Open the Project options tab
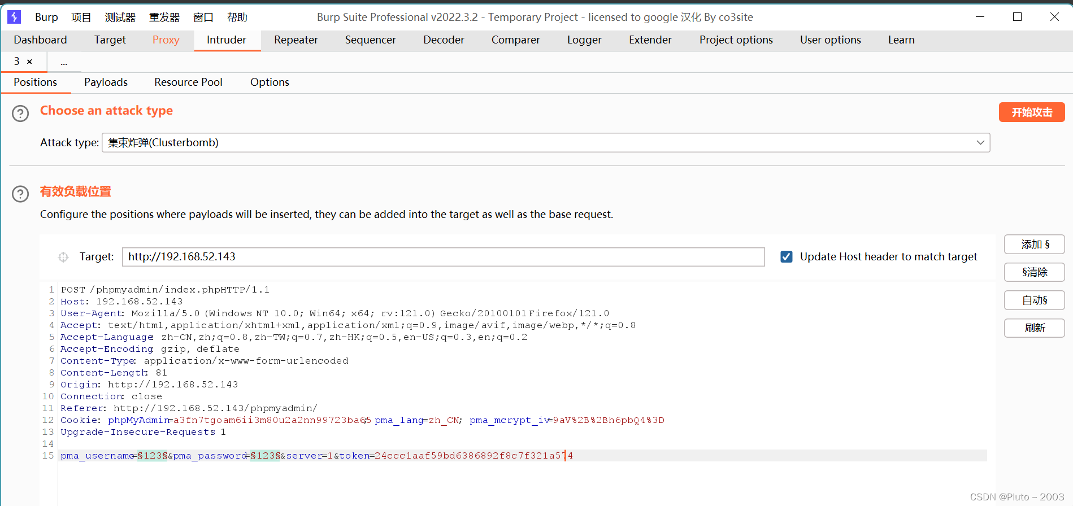Image resolution: width=1073 pixels, height=506 pixels. pyautogui.click(x=736, y=40)
